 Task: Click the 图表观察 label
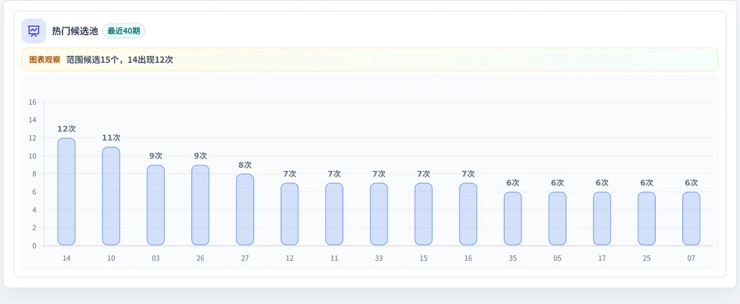click(x=45, y=59)
